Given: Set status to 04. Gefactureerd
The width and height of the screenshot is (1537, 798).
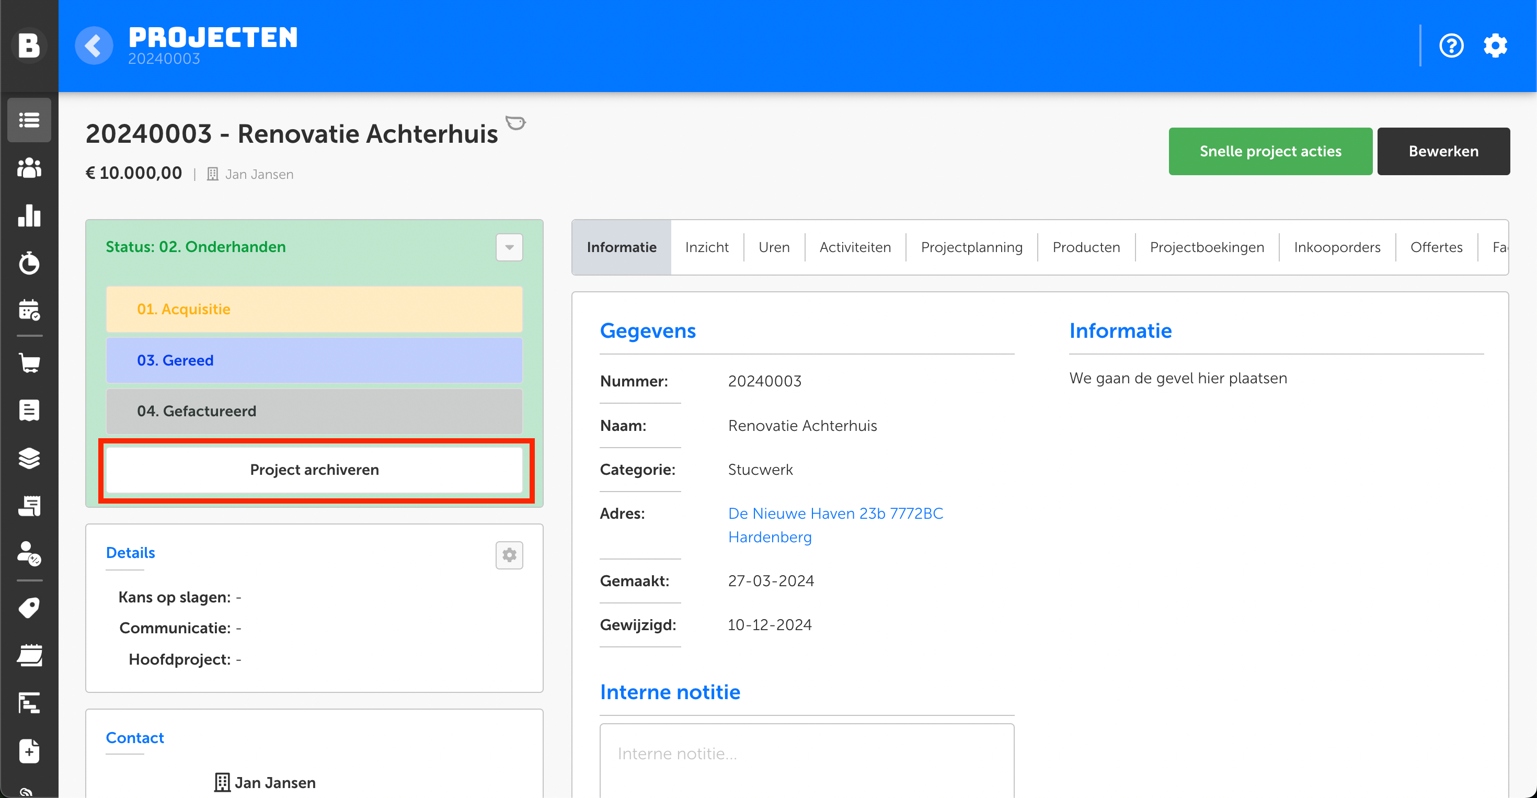Looking at the screenshot, I should pos(314,411).
